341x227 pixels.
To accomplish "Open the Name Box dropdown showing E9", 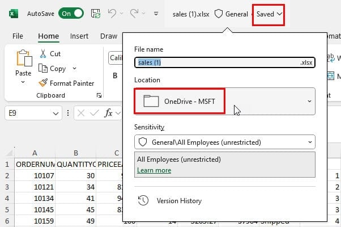I will tap(56, 113).
